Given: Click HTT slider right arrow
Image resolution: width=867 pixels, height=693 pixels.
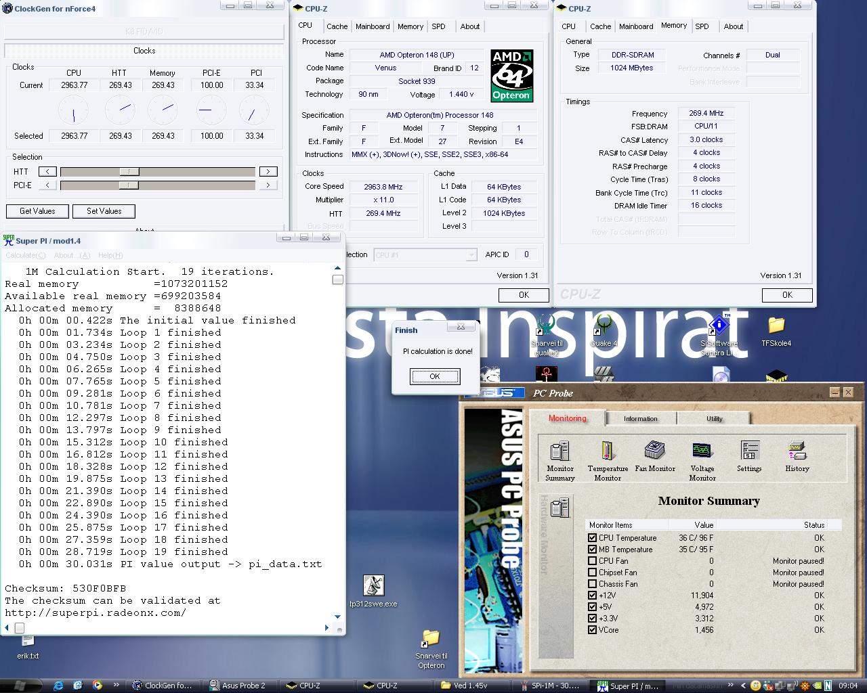Looking at the screenshot, I should pyautogui.click(x=268, y=172).
